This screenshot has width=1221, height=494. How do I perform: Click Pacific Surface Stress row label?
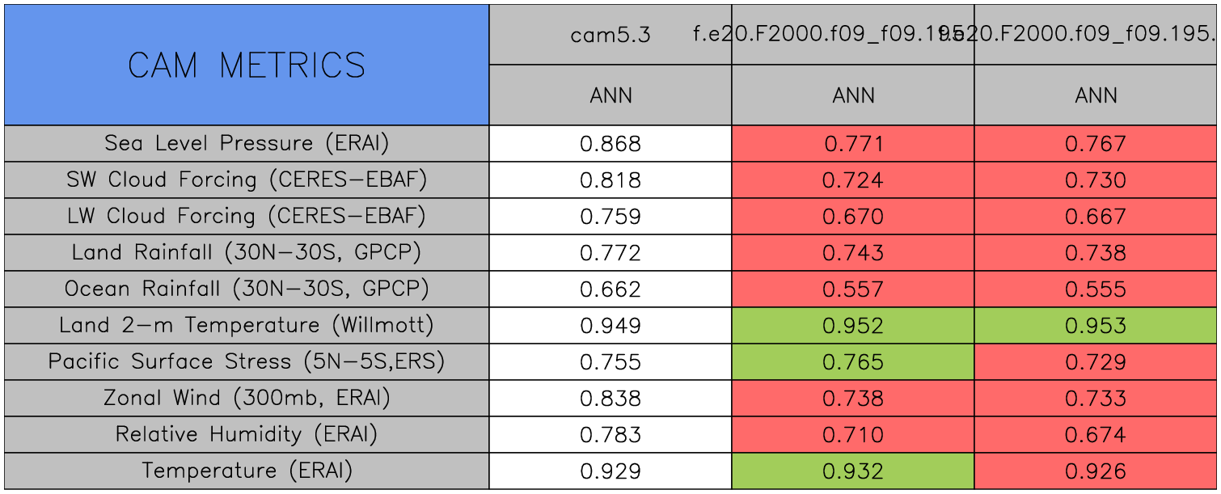point(247,361)
